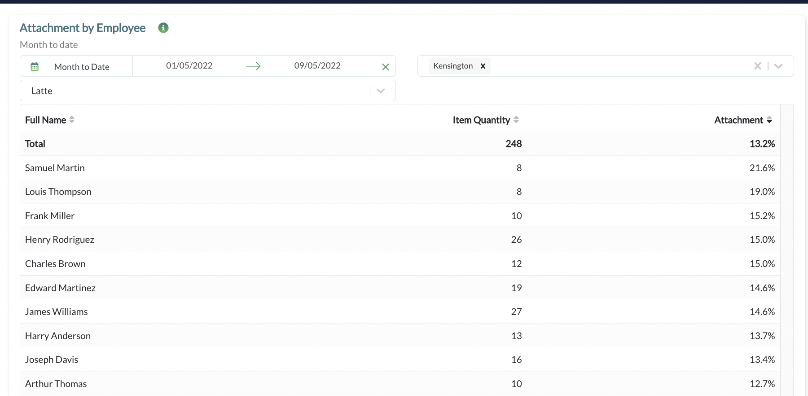Sort table by Attachment column
The image size is (808, 396).
tap(738, 120)
